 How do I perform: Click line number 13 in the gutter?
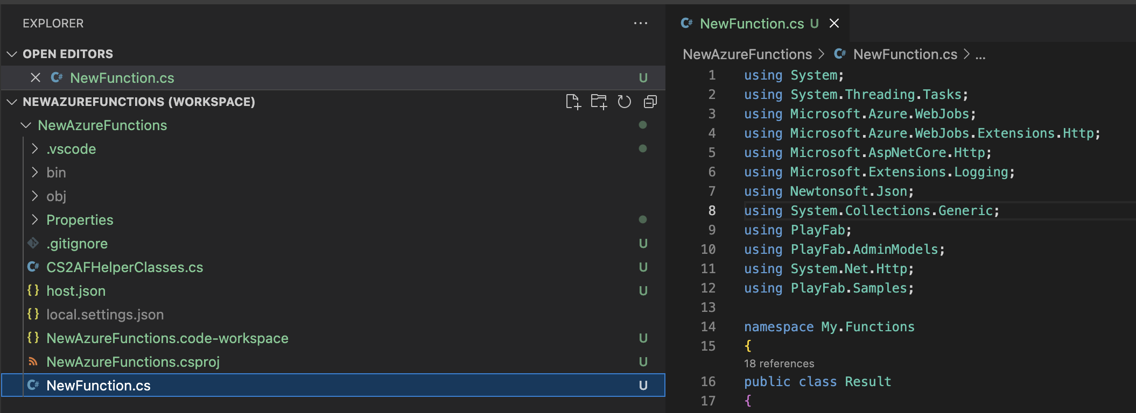[708, 308]
